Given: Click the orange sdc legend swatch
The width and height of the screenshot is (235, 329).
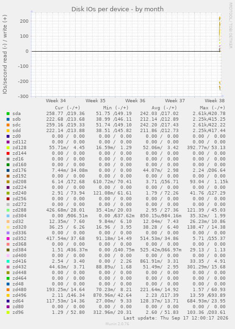Looking at the screenshot, I should tap(8, 125).
